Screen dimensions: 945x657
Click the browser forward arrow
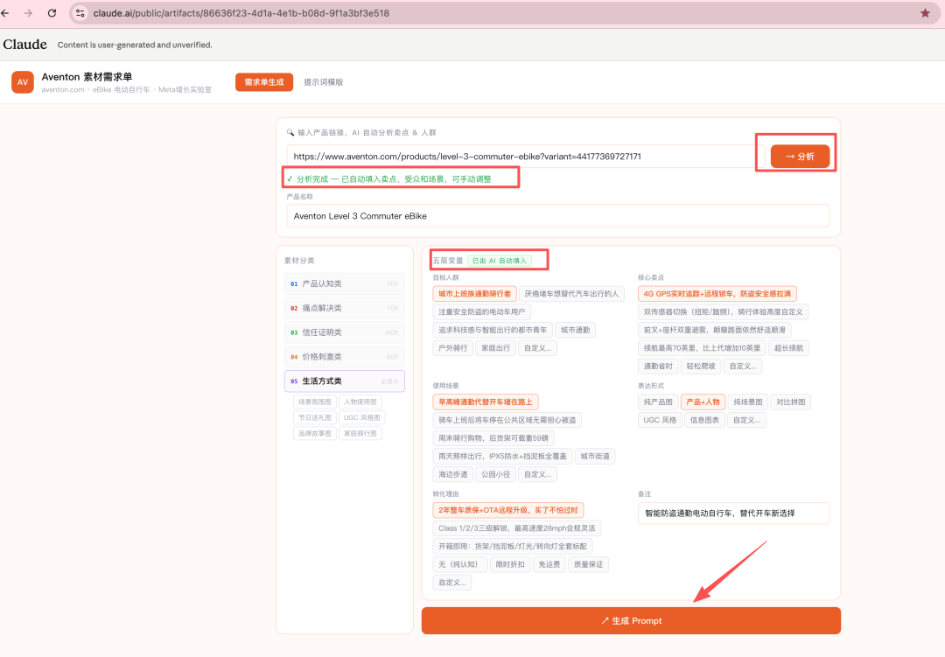(28, 13)
